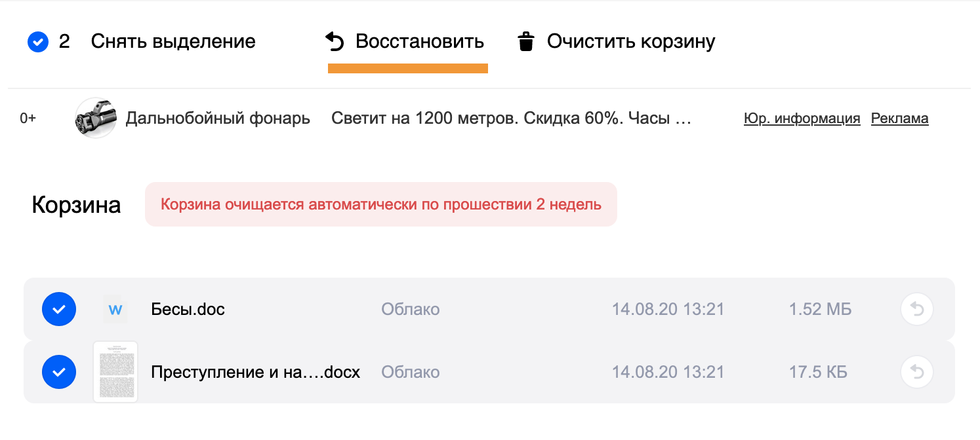
Task: Click the restore arrow icon in the toolbar
Action: tap(335, 43)
